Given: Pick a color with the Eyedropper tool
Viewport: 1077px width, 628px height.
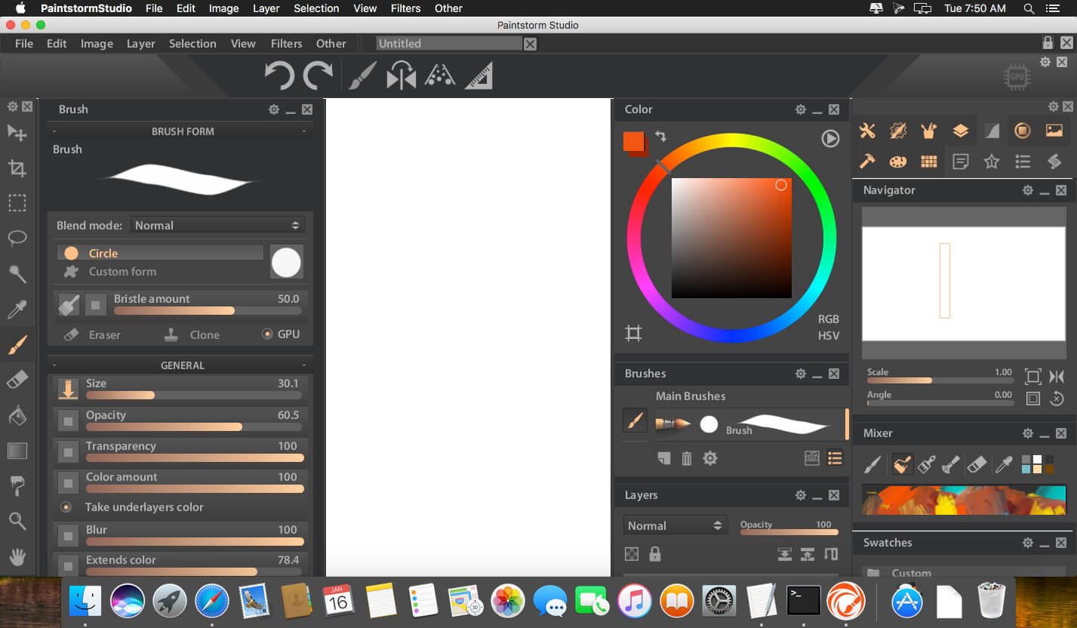Looking at the screenshot, I should (17, 309).
